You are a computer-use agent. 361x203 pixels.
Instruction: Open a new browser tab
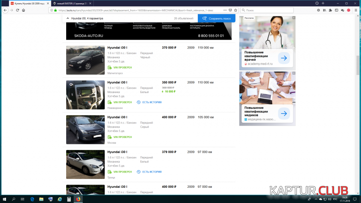(x=323, y=3)
